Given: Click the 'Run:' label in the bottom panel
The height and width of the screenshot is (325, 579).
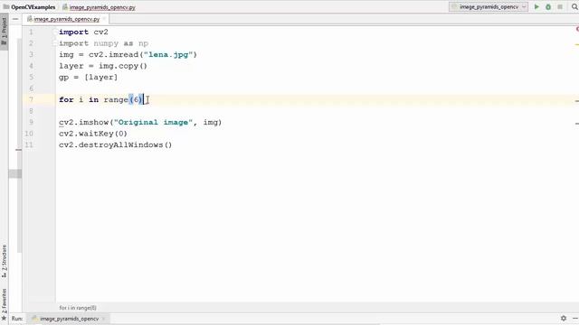Looking at the screenshot, I should click(x=17, y=319).
